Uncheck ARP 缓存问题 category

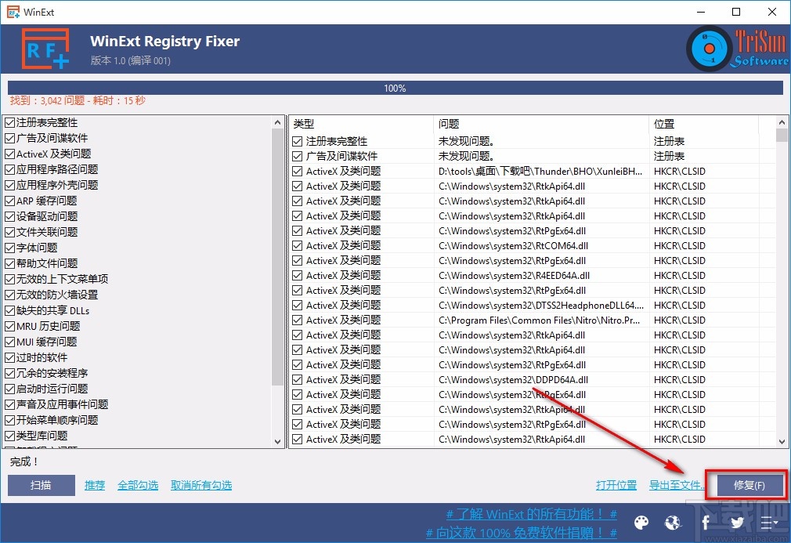pos(9,201)
